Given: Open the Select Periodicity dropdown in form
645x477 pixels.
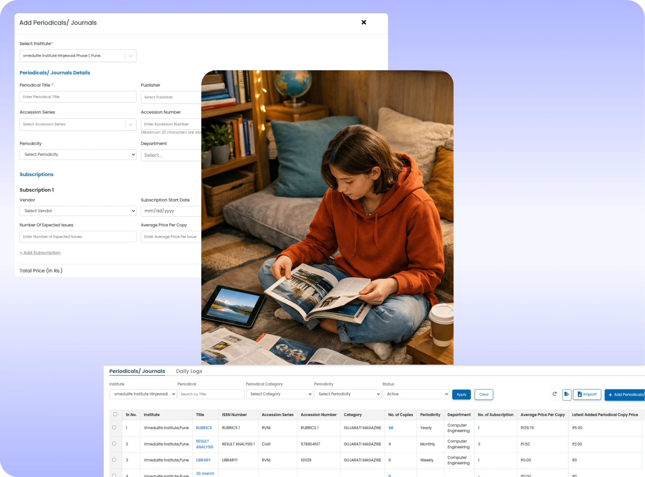Looking at the screenshot, I should (x=78, y=154).
